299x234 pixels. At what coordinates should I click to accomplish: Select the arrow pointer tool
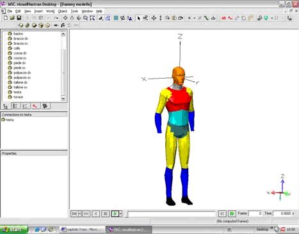pos(139,19)
